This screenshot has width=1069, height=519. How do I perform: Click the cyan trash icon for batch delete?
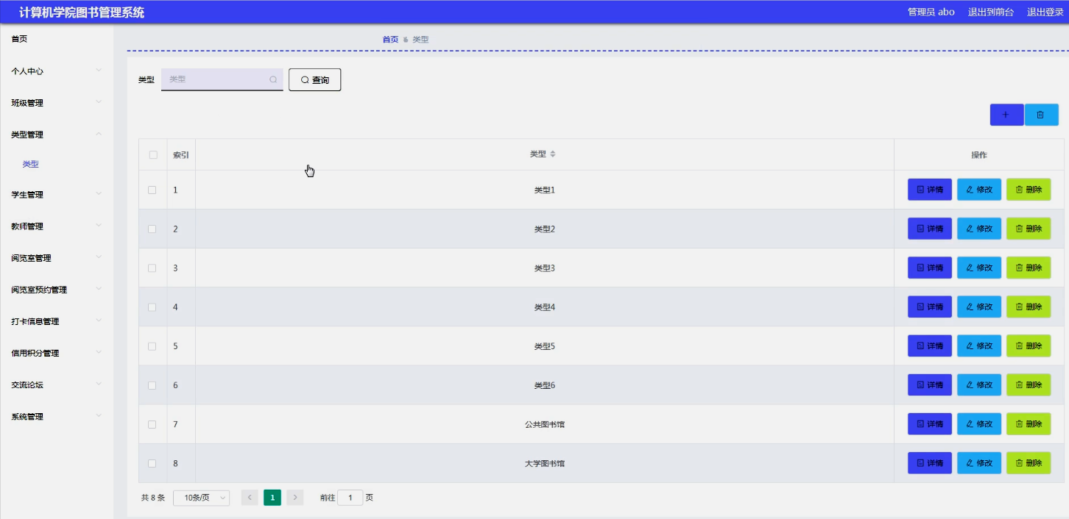1041,115
